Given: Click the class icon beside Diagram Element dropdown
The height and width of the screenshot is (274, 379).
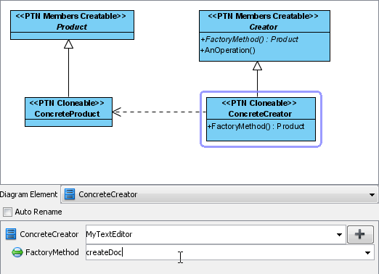Looking at the screenshot, I should pos(70,194).
